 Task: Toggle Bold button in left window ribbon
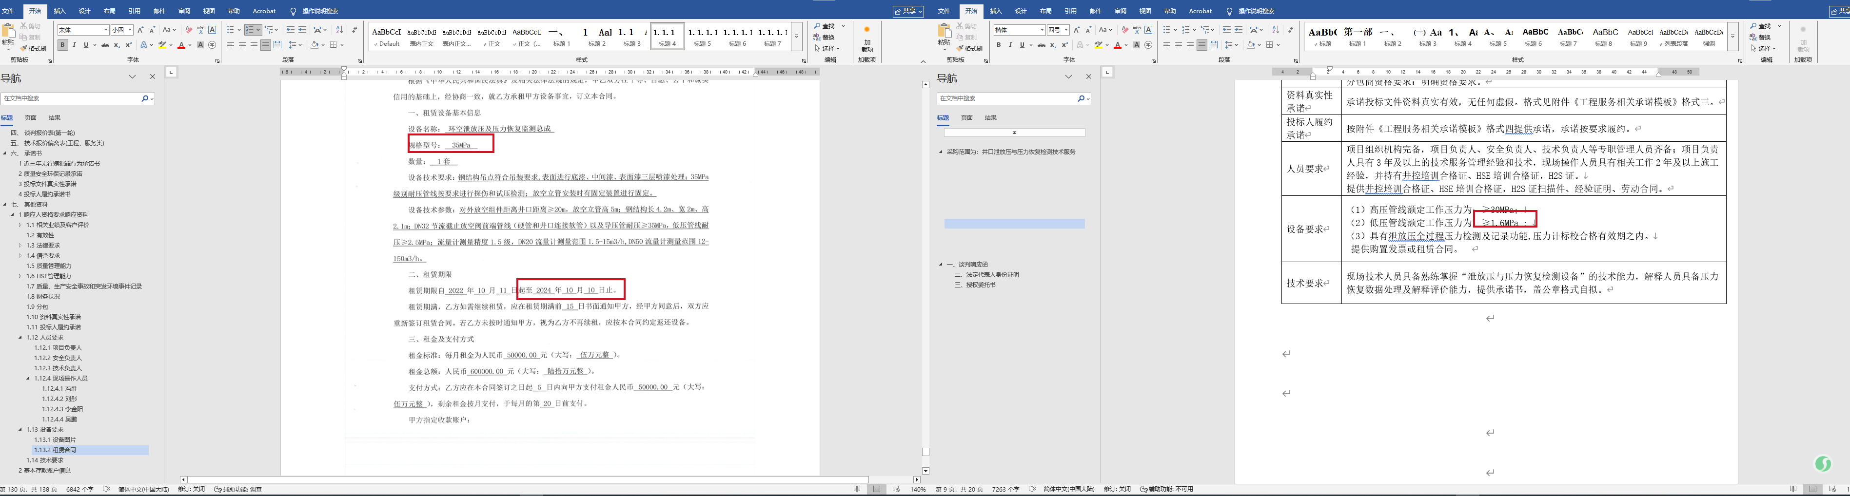click(63, 45)
